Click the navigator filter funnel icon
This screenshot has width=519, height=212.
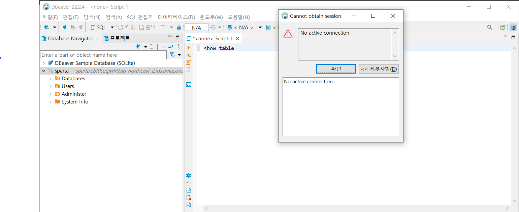click(172, 55)
